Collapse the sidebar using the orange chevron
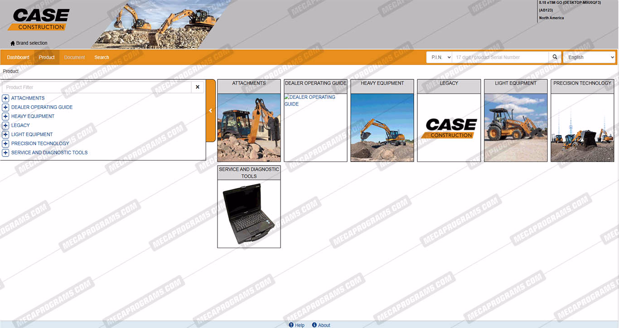Viewport: 619px width, 328px height. [x=210, y=111]
